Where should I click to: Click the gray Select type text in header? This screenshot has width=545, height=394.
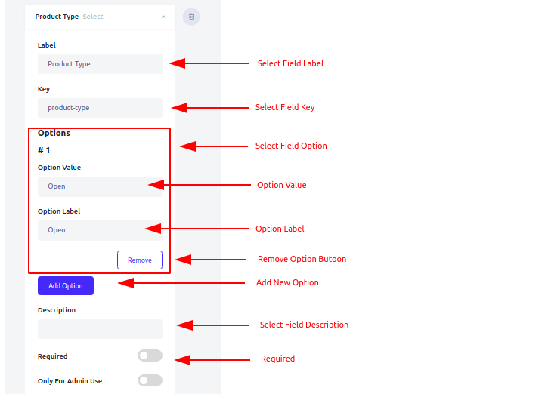(93, 17)
